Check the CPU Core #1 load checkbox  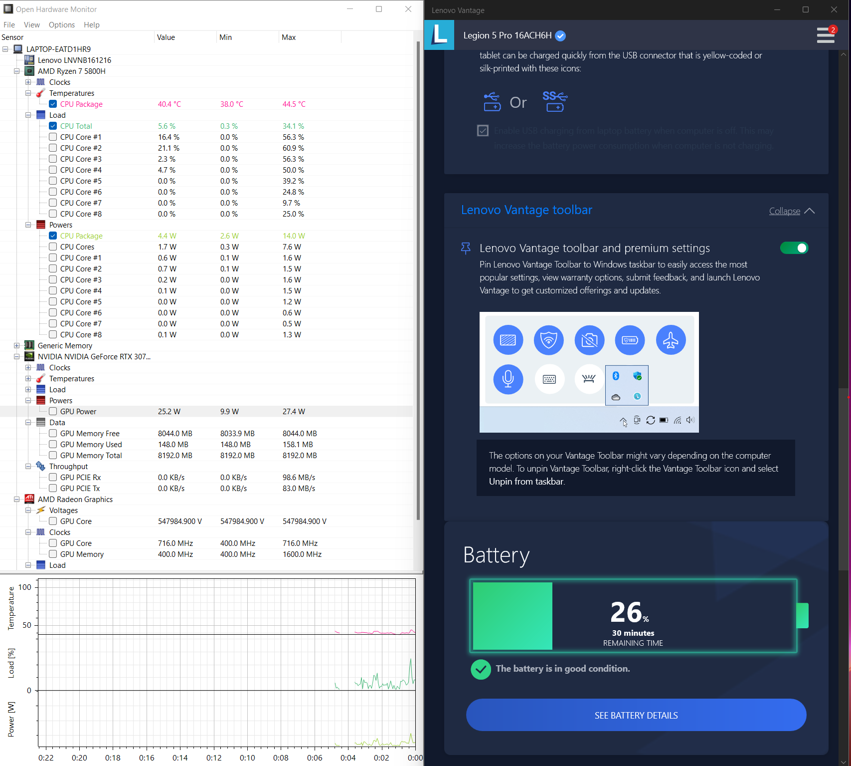pos(53,137)
